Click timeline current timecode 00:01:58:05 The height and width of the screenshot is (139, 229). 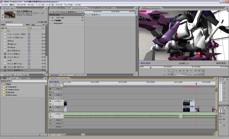54,82
